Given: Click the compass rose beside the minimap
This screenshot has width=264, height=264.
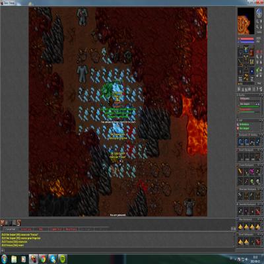Looking at the screenshot, I should pyautogui.click(x=259, y=13).
